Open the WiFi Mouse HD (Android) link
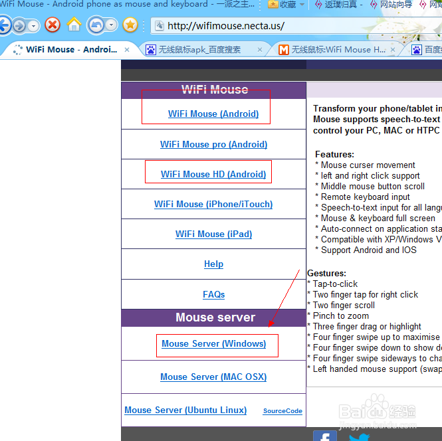This screenshot has width=442, height=441. (213, 174)
